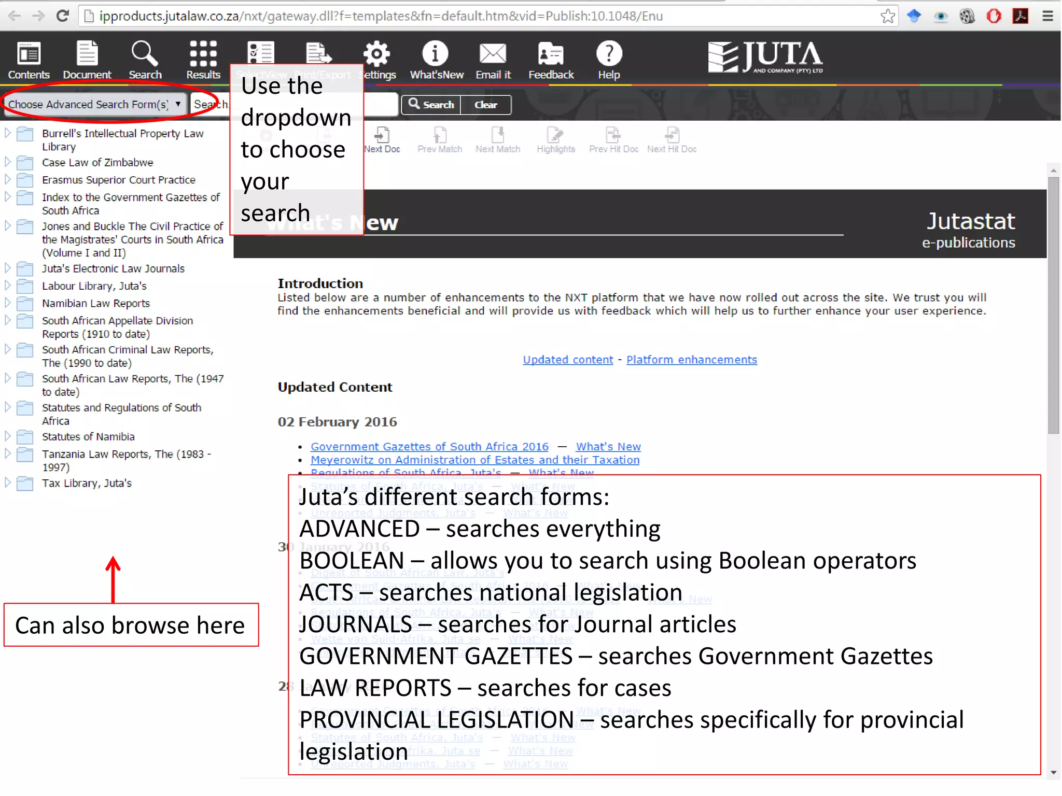This screenshot has width=1062, height=796.
Task: Jump to Next Match
Action: 498,140
